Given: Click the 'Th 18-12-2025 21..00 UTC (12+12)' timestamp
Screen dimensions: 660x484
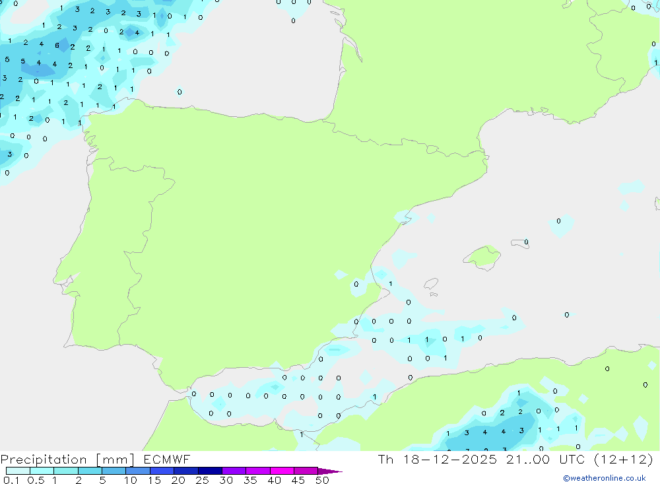Looking at the screenshot, I should click(515, 459).
